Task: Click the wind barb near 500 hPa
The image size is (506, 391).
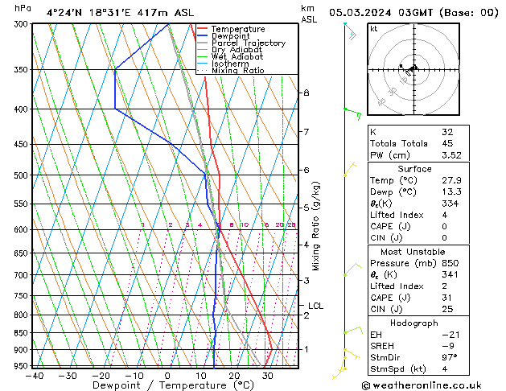Action: [350, 169]
